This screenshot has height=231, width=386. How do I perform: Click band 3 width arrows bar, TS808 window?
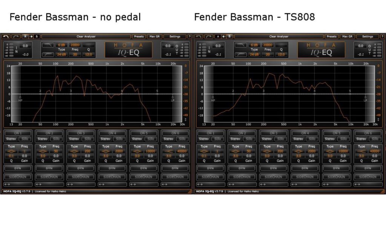click(274, 184)
